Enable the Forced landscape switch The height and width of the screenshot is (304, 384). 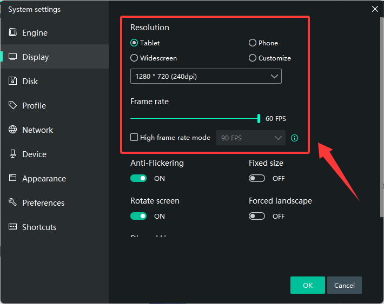tap(257, 216)
